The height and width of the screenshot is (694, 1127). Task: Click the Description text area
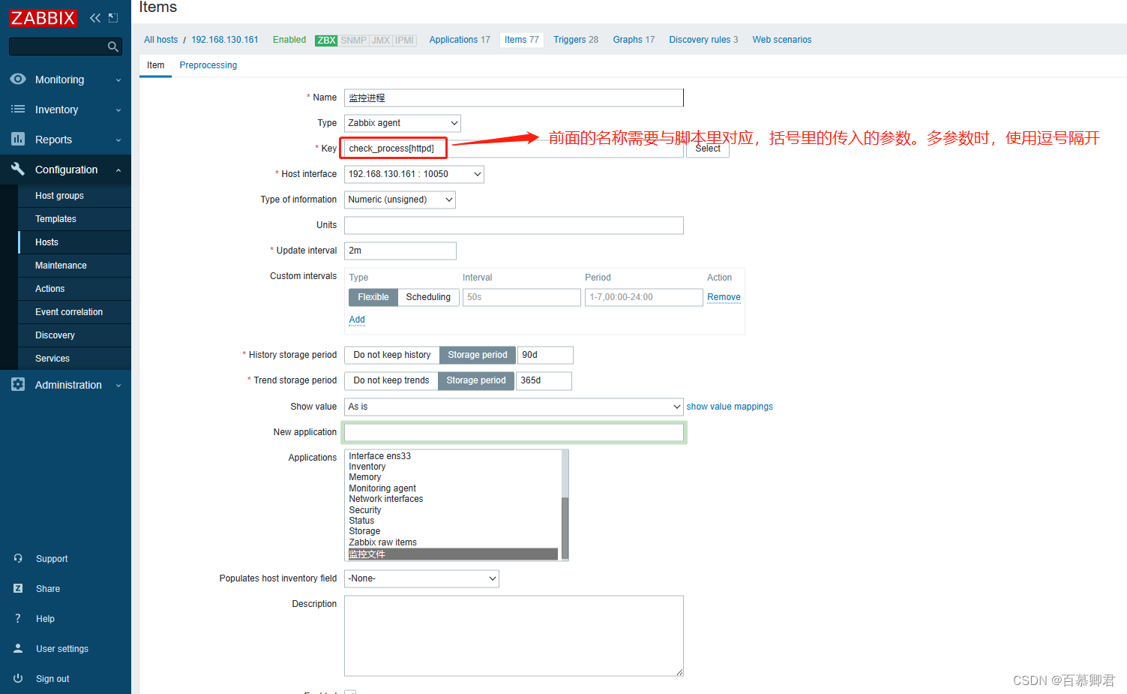point(514,636)
